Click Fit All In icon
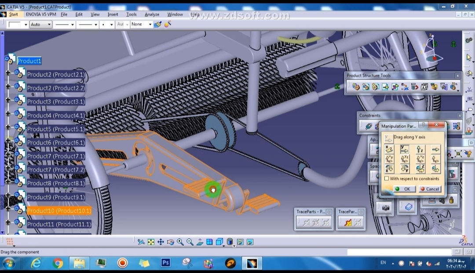The height and width of the screenshot is (273, 475). click(151, 242)
